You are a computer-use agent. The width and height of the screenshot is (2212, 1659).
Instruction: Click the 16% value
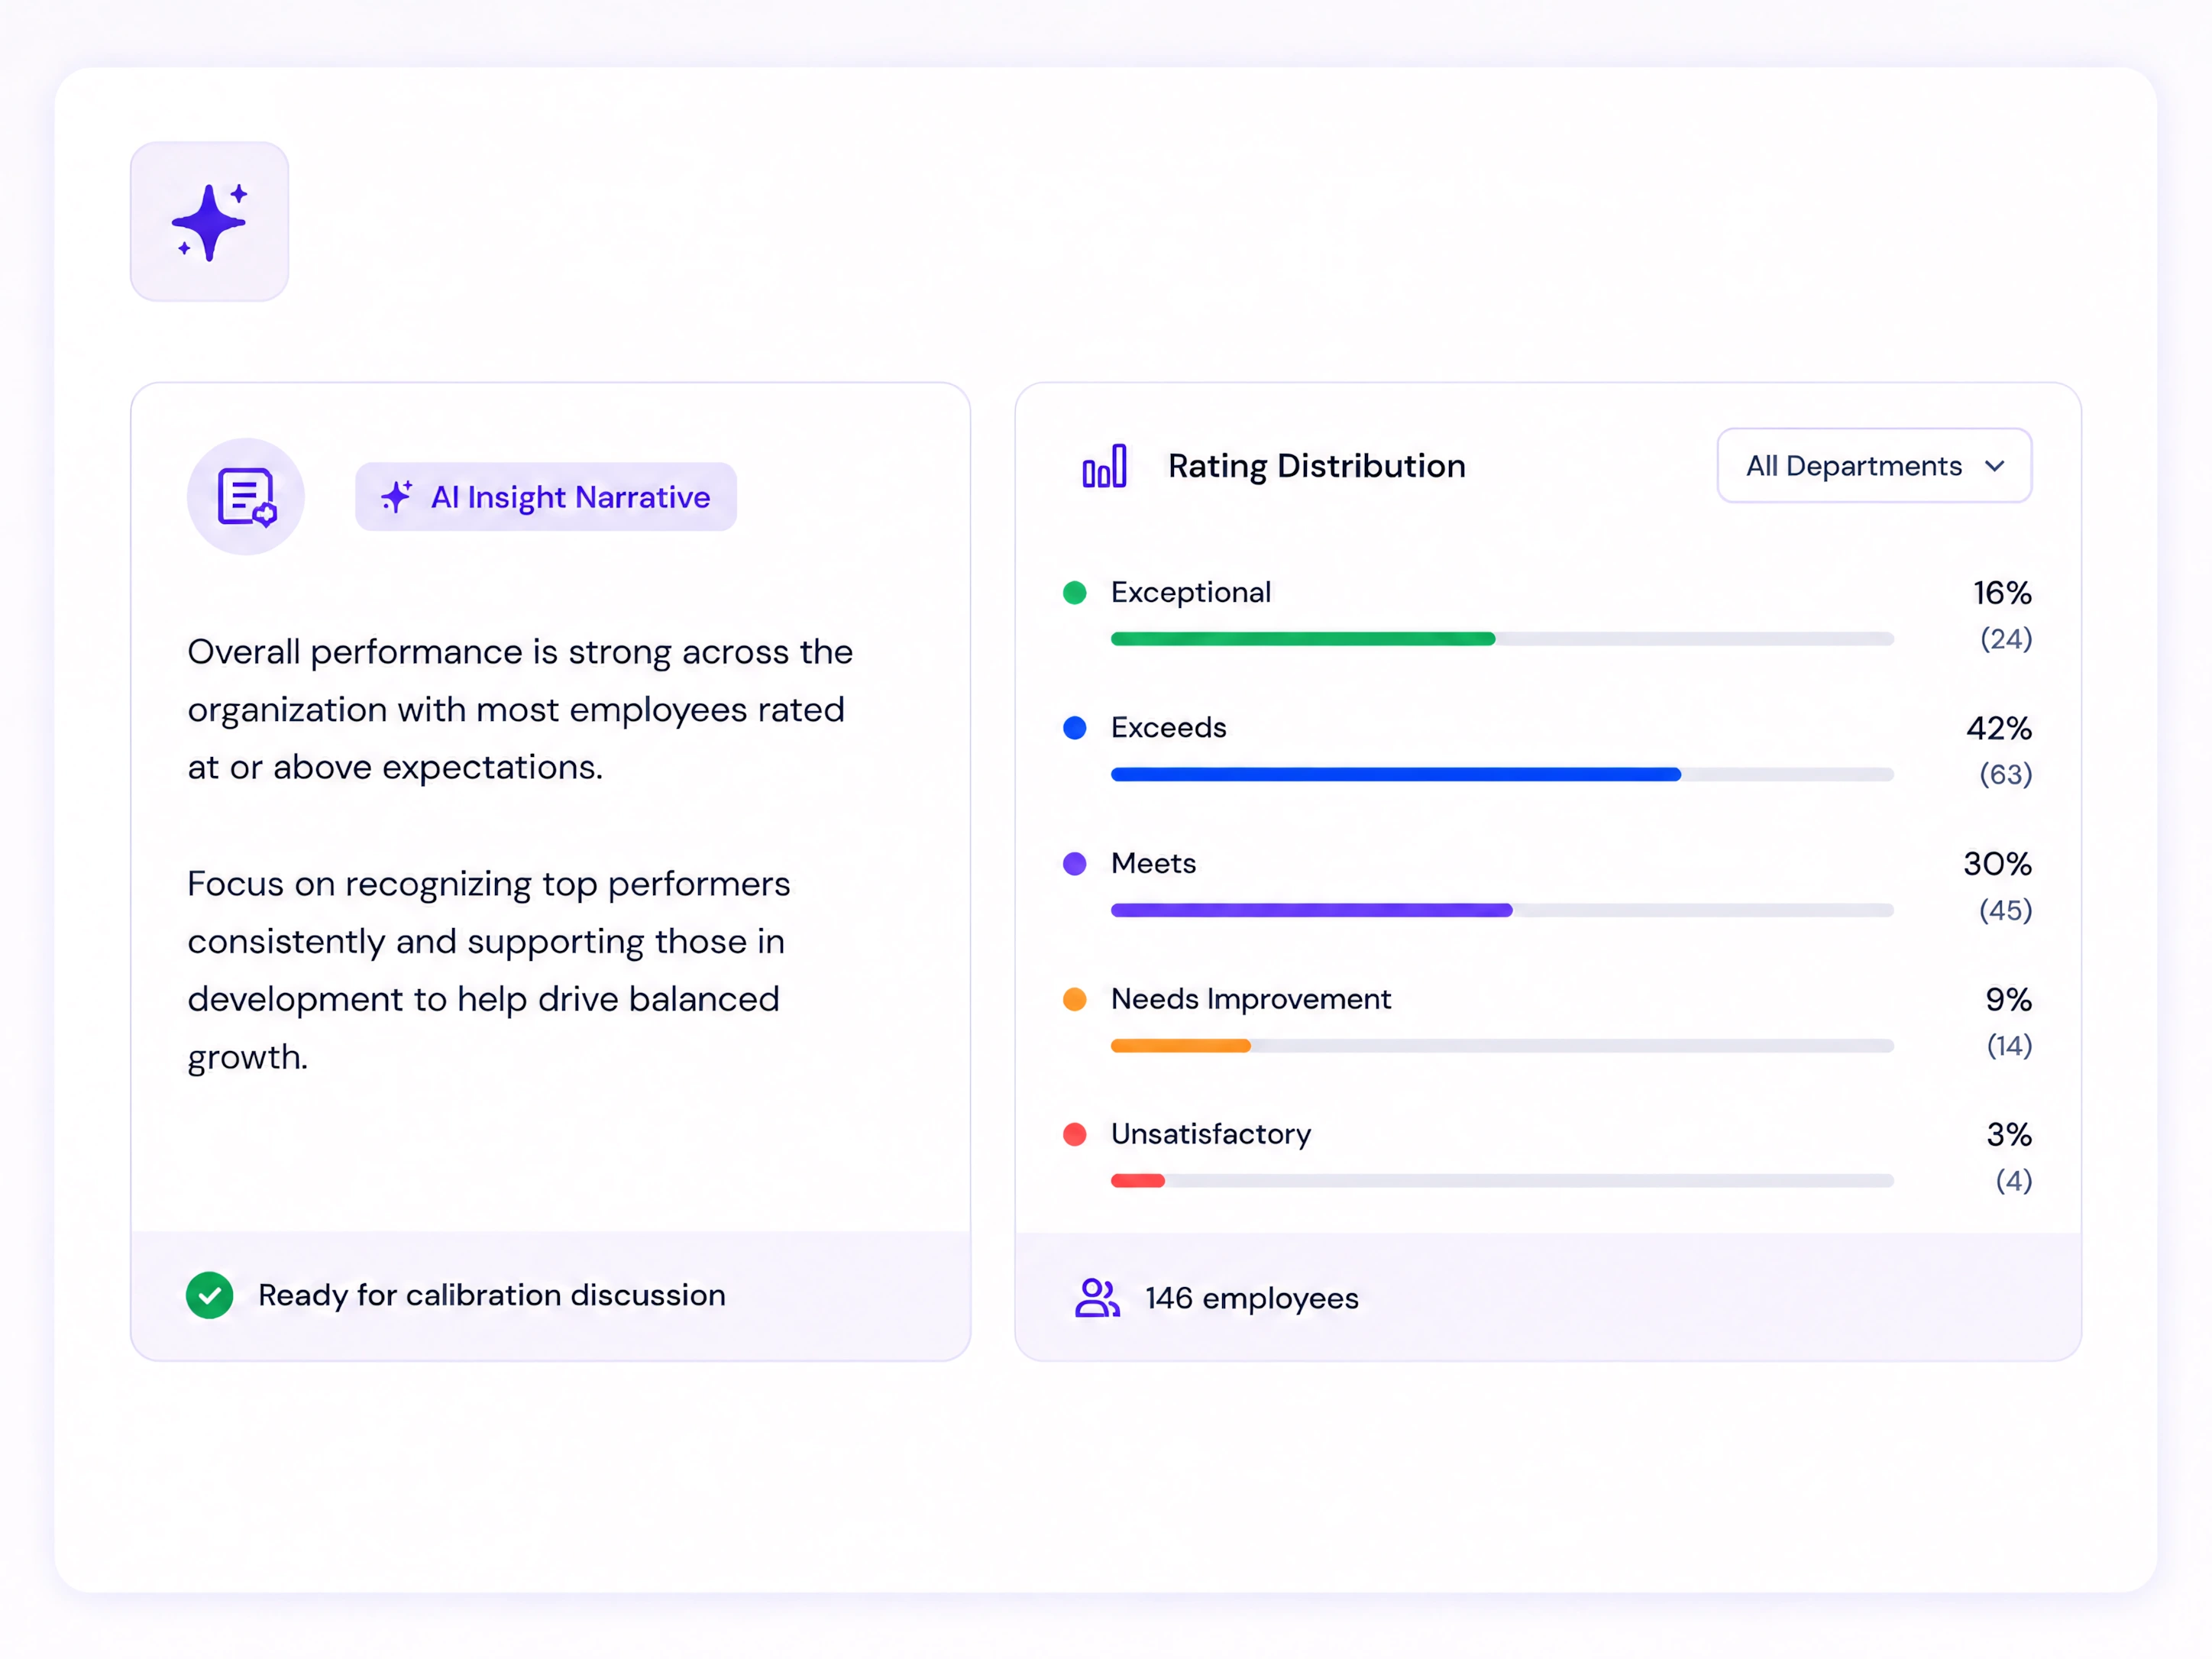2002,593
